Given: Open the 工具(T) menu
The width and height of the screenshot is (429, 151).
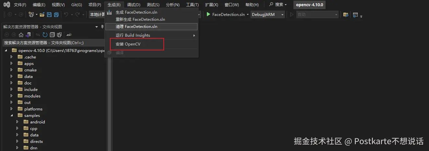Looking at the screenshot, I should (192, 5).
